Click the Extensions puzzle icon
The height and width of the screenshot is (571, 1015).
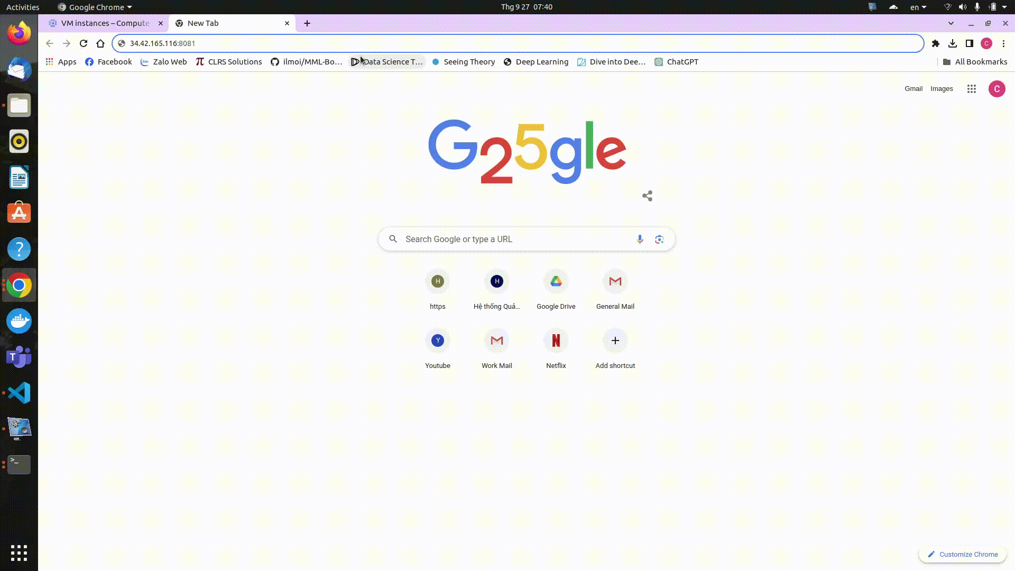click(936, 43)
